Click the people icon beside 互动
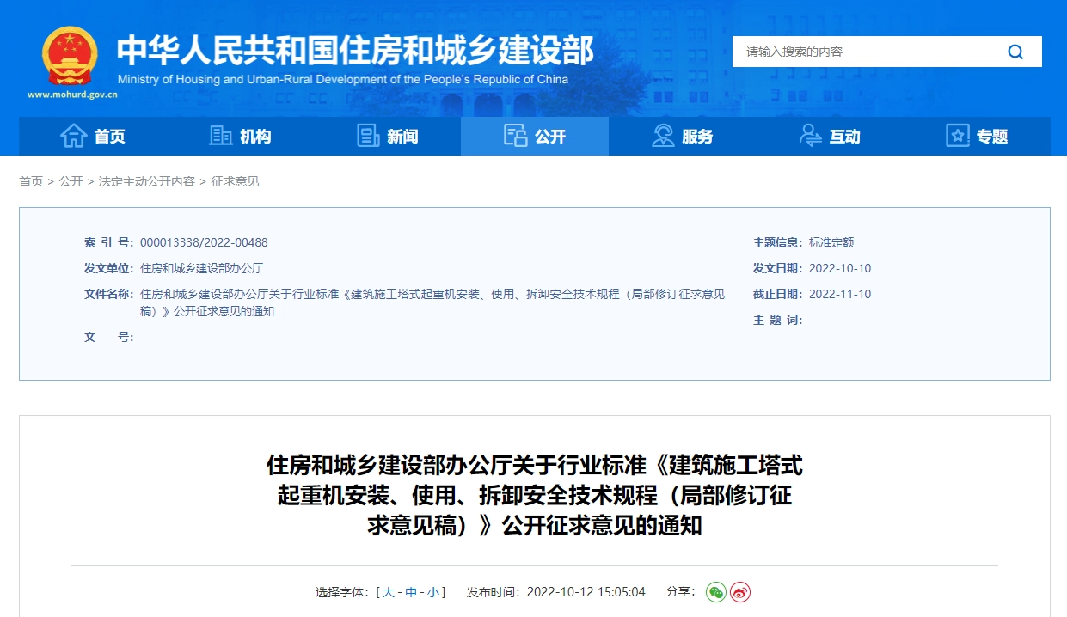Screen dimensions: 1067x617 [x=809, y=135]
